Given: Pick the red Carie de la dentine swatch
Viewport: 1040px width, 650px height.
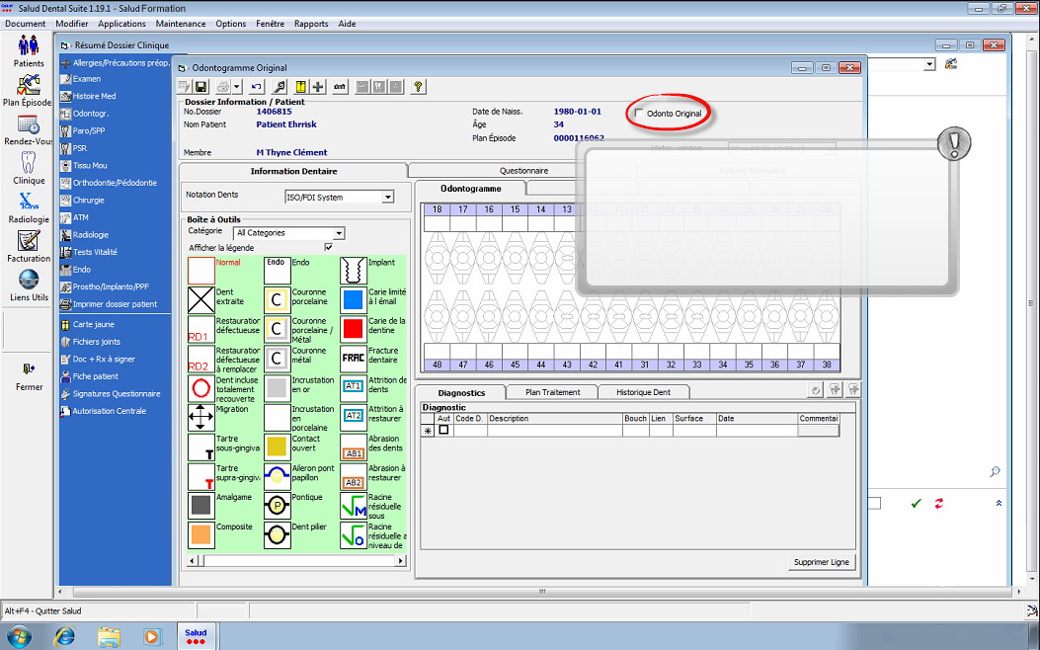Looking at the screenshot, I should [354, 329].
